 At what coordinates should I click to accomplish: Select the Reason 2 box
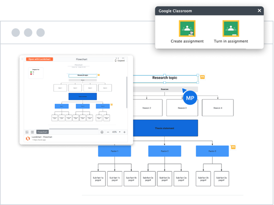(x=148, y=108)
